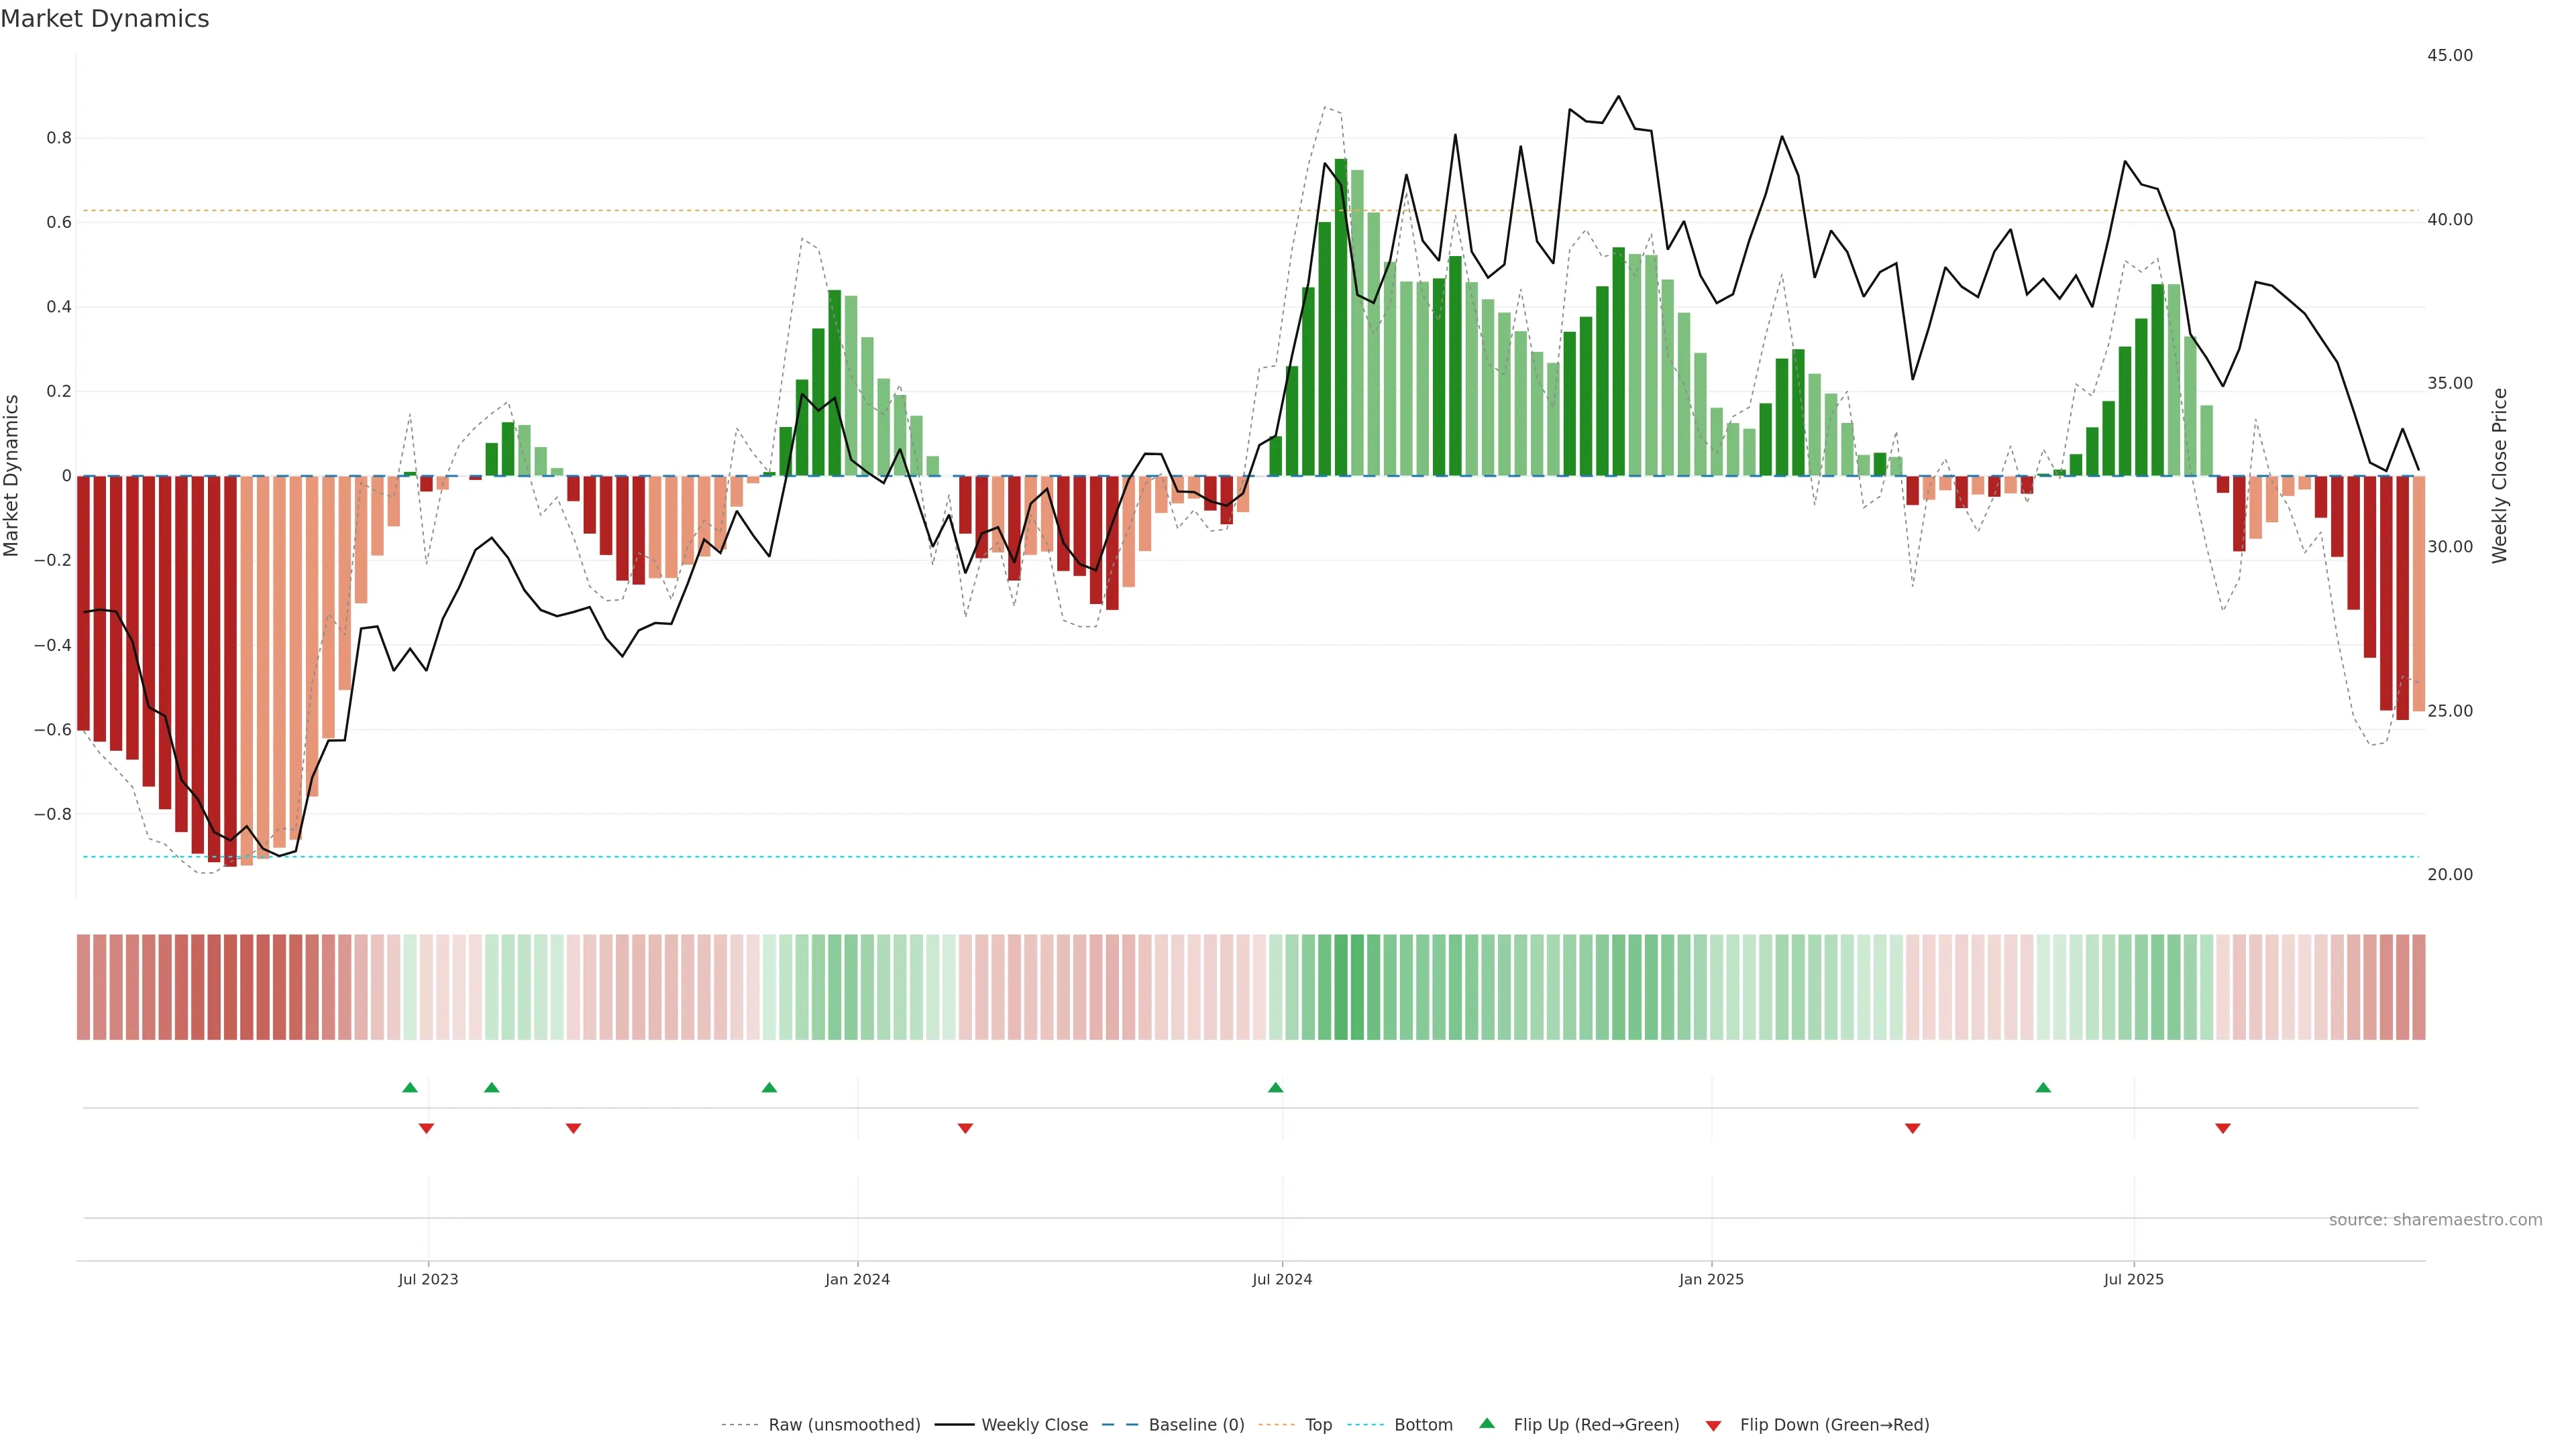Toggle the Raw (unsmoothed) legend entry
The image size is (2576, 1448).
[x=844, y=1425]
